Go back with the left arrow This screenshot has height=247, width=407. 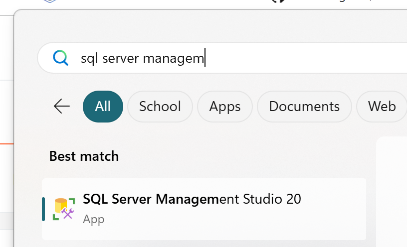[62, 106]
